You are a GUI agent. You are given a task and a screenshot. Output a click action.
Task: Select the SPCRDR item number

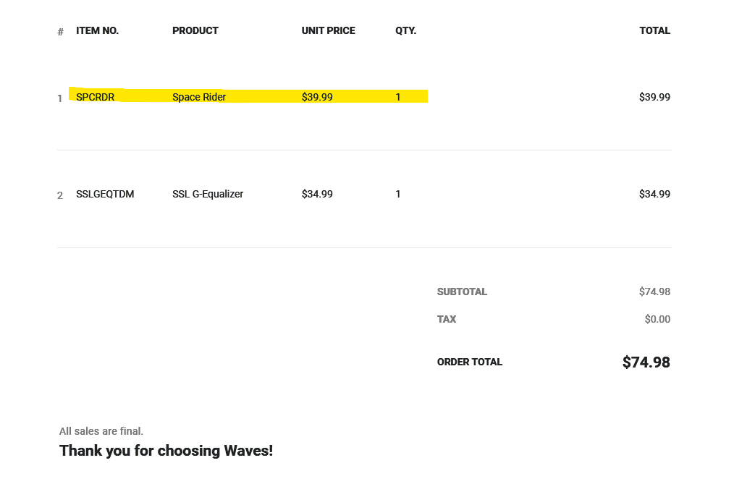[96, 97]
